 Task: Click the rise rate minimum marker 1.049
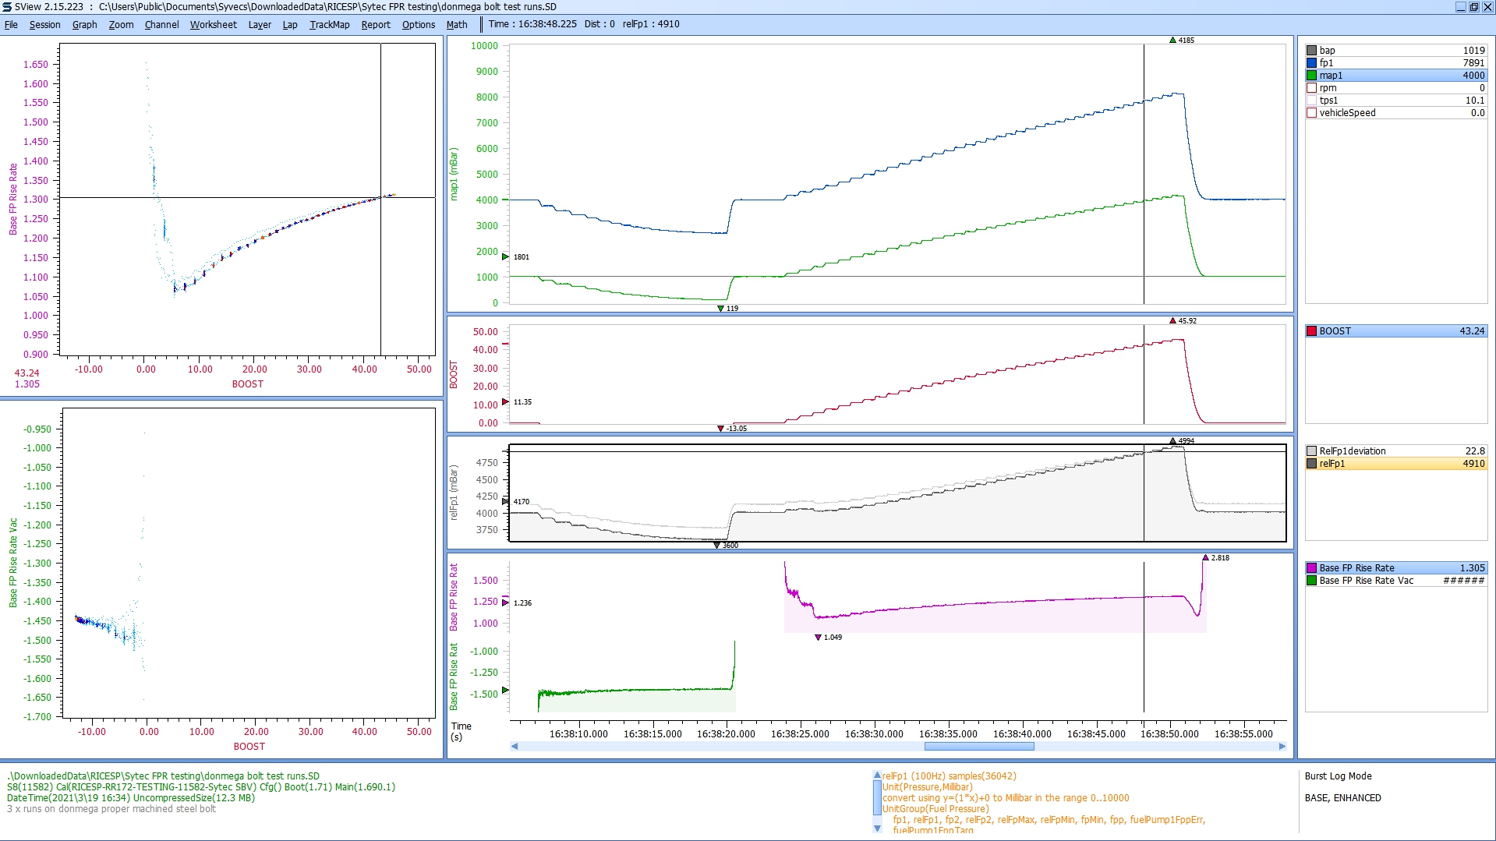(x=818, y=637)
